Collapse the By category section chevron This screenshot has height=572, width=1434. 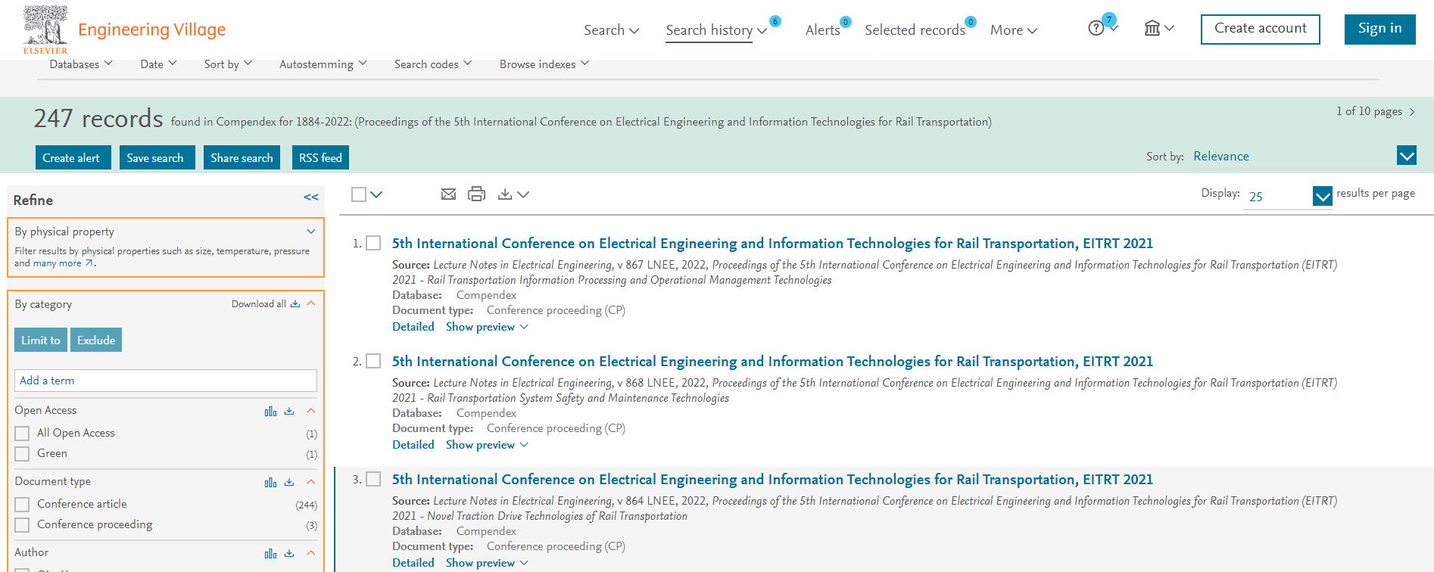311,303
